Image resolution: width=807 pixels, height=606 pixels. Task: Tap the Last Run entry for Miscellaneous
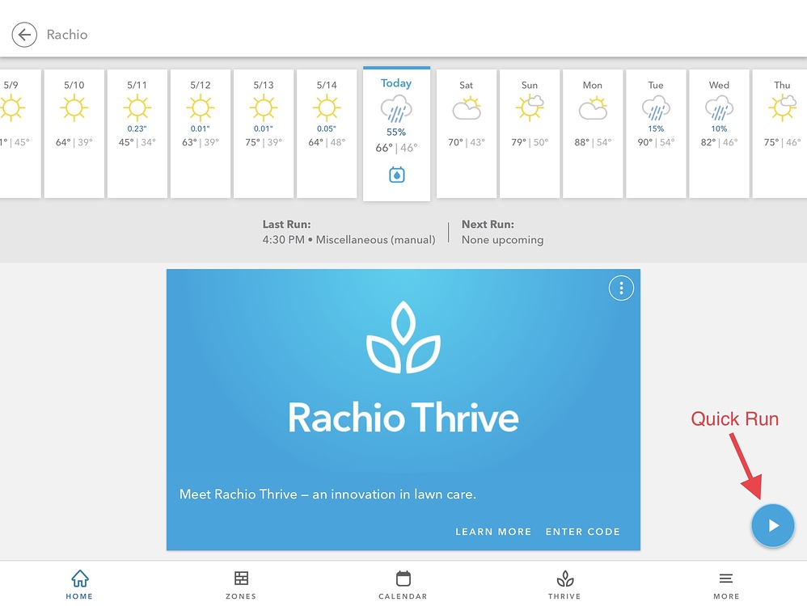pyautogui.click(x=349, y=232)
